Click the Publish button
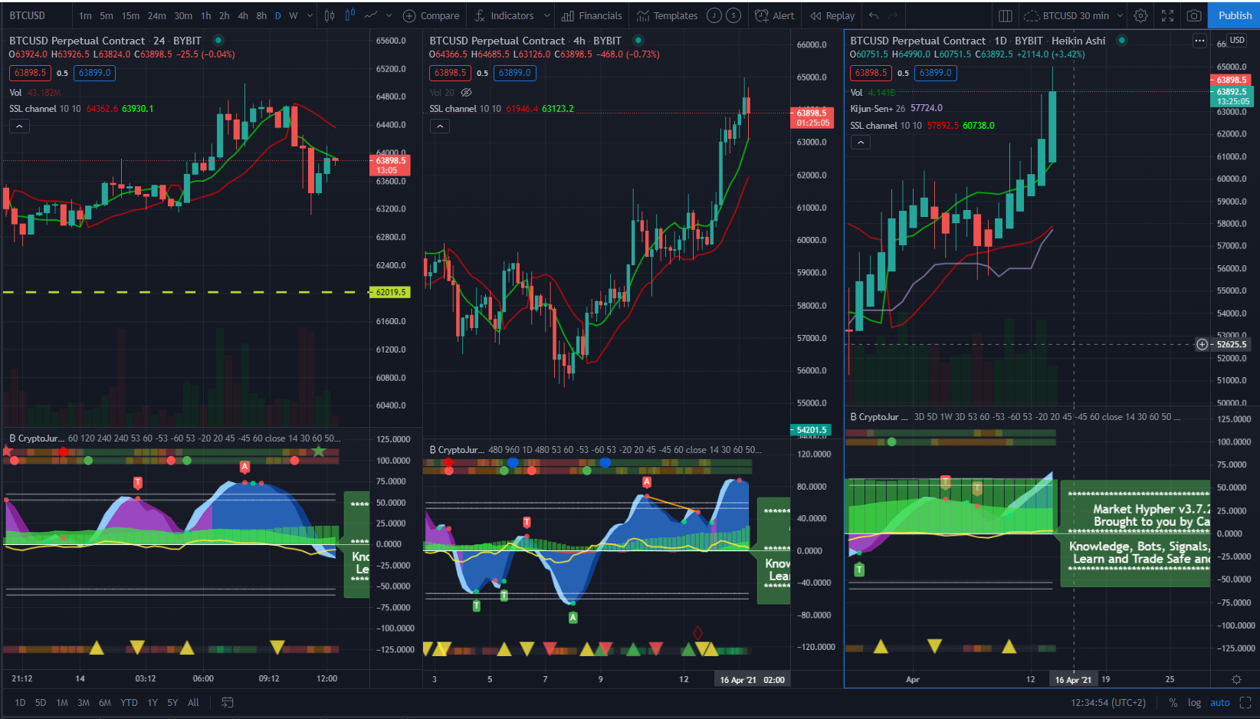1260x719 pixels. pyautogui.click(x=1235, y=15)
